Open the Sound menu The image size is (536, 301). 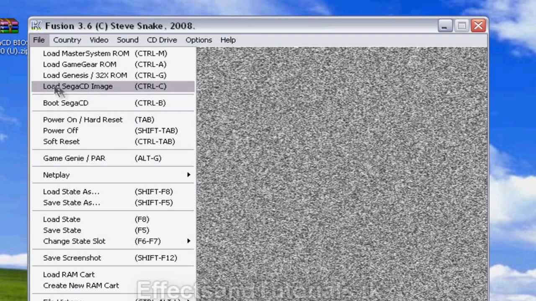coord(128,40)
